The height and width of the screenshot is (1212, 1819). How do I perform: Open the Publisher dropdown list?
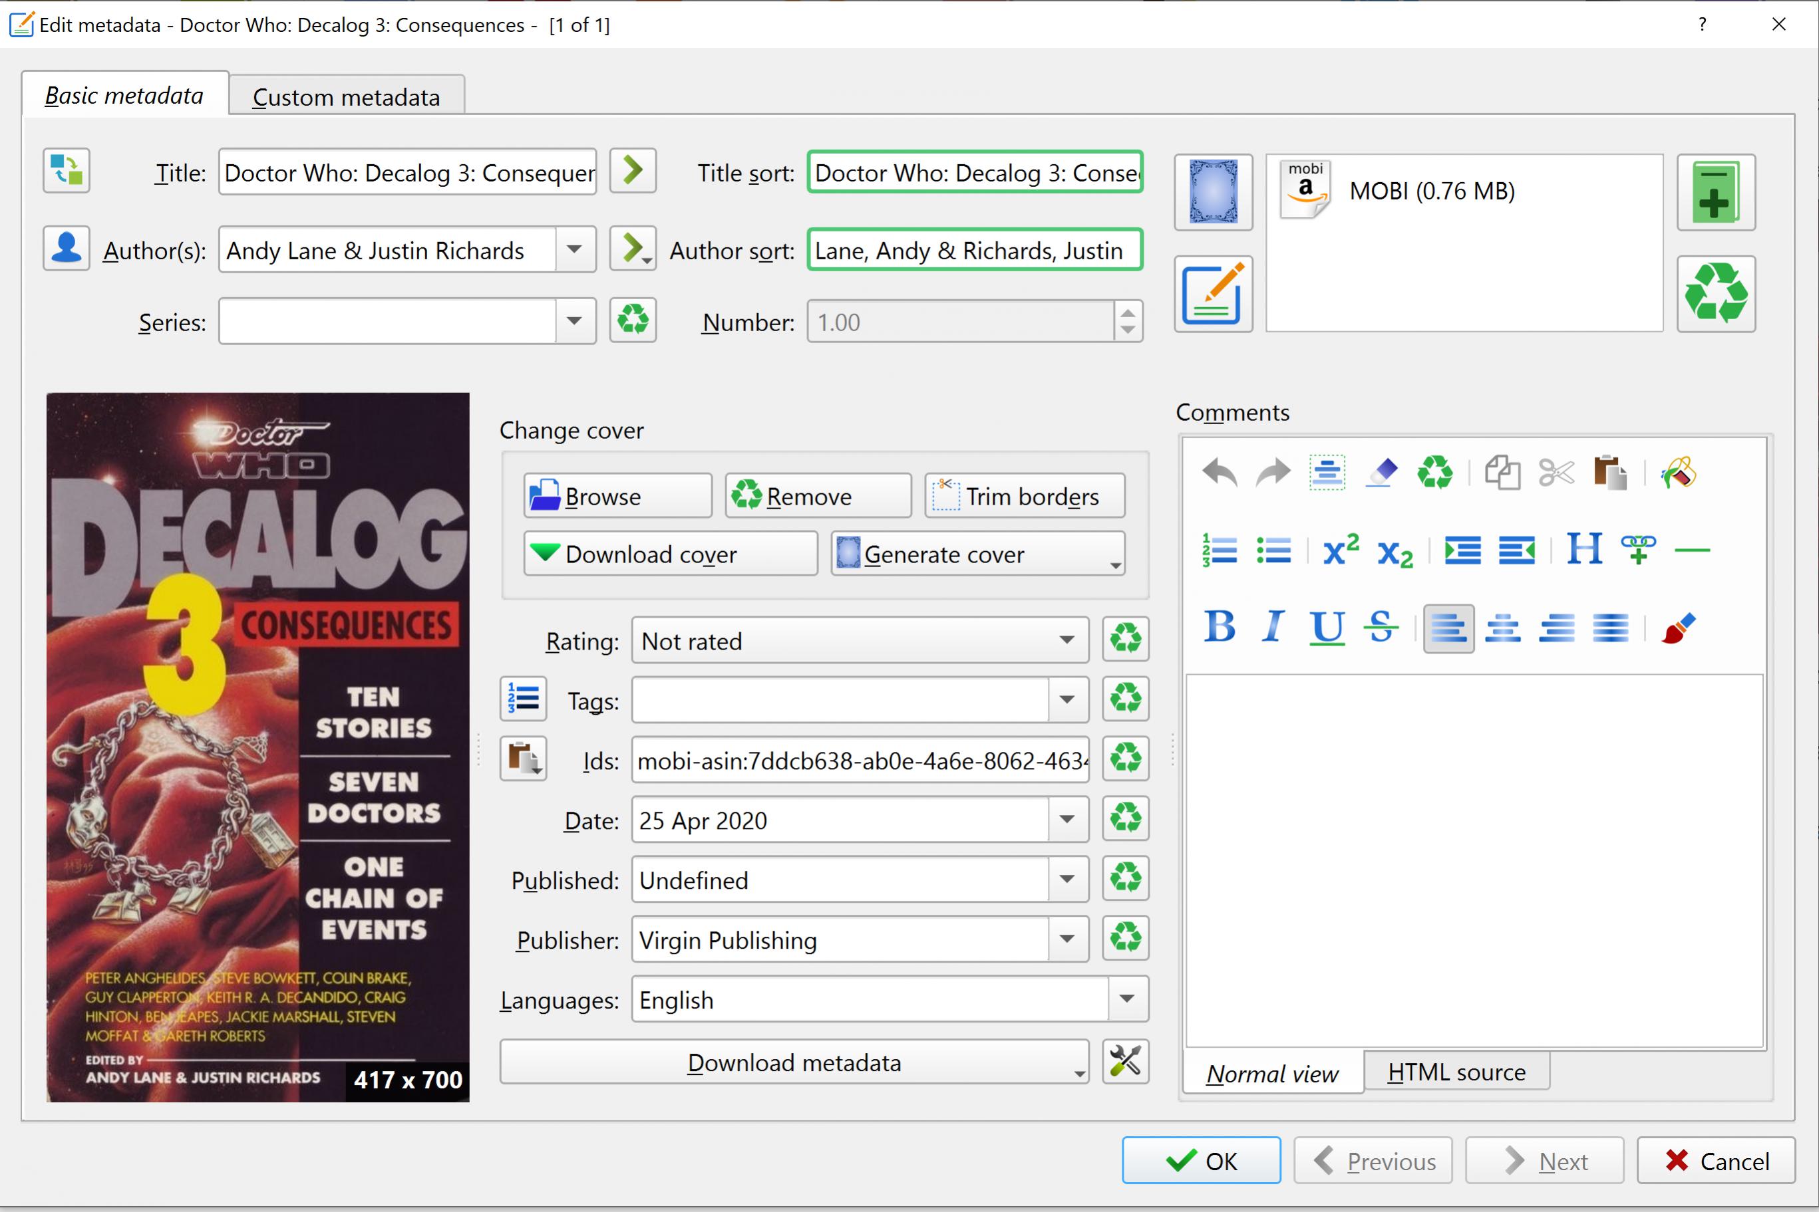(x=1067, y=939)
